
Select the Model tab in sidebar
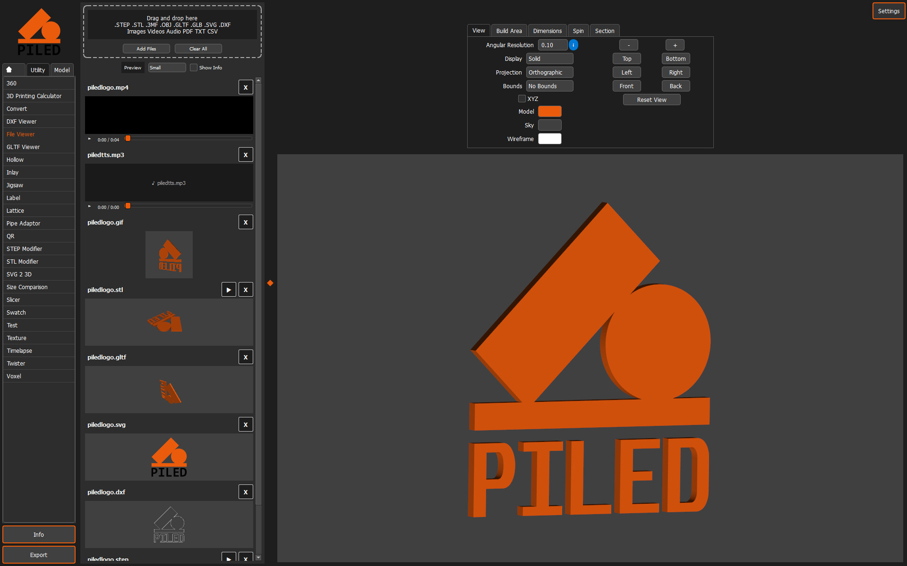[x=62, y=70]
